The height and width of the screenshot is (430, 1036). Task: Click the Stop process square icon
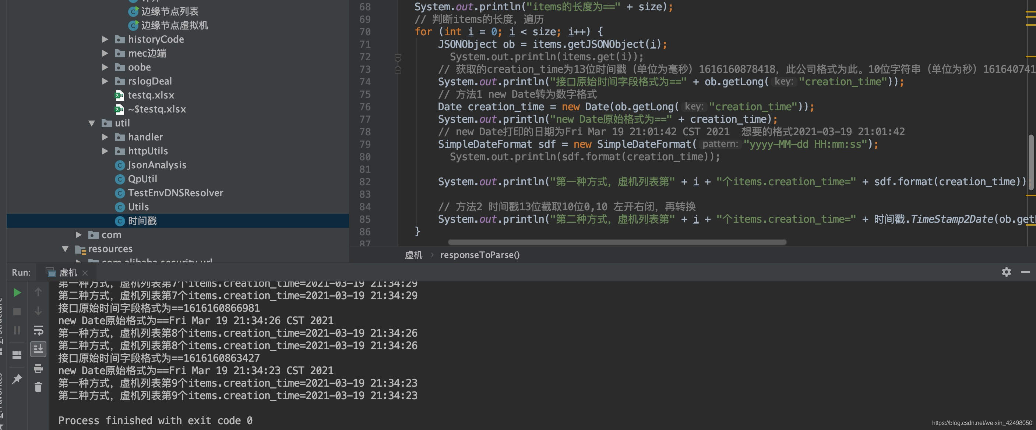[17, 312]
